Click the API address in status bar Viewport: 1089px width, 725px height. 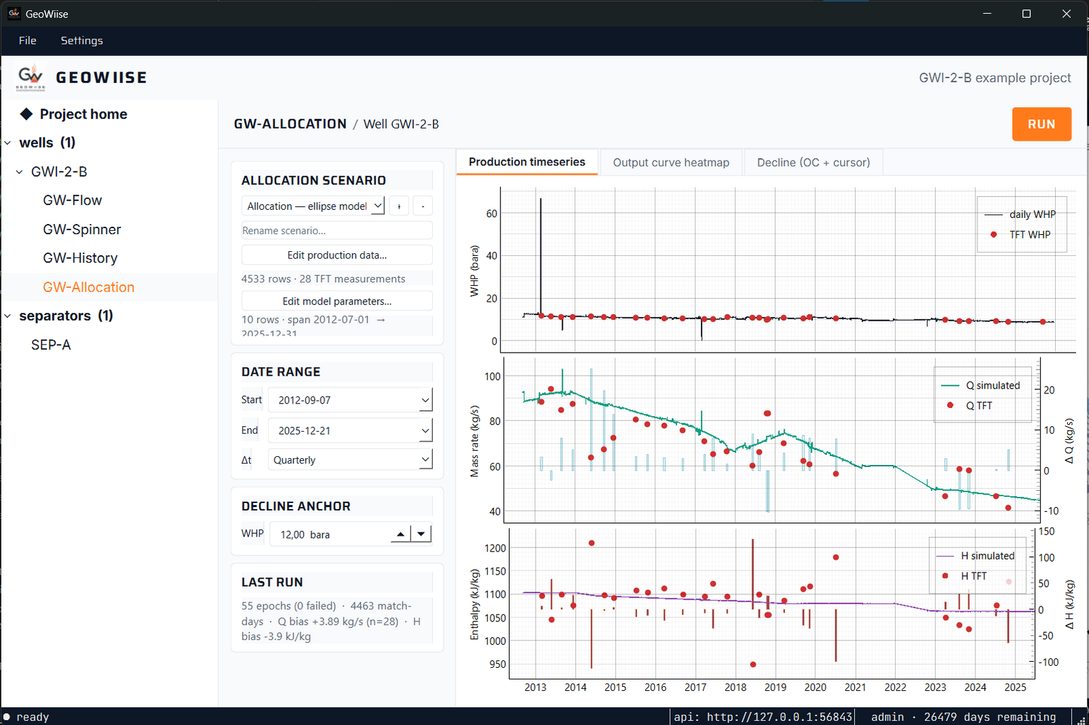[763, 717]
